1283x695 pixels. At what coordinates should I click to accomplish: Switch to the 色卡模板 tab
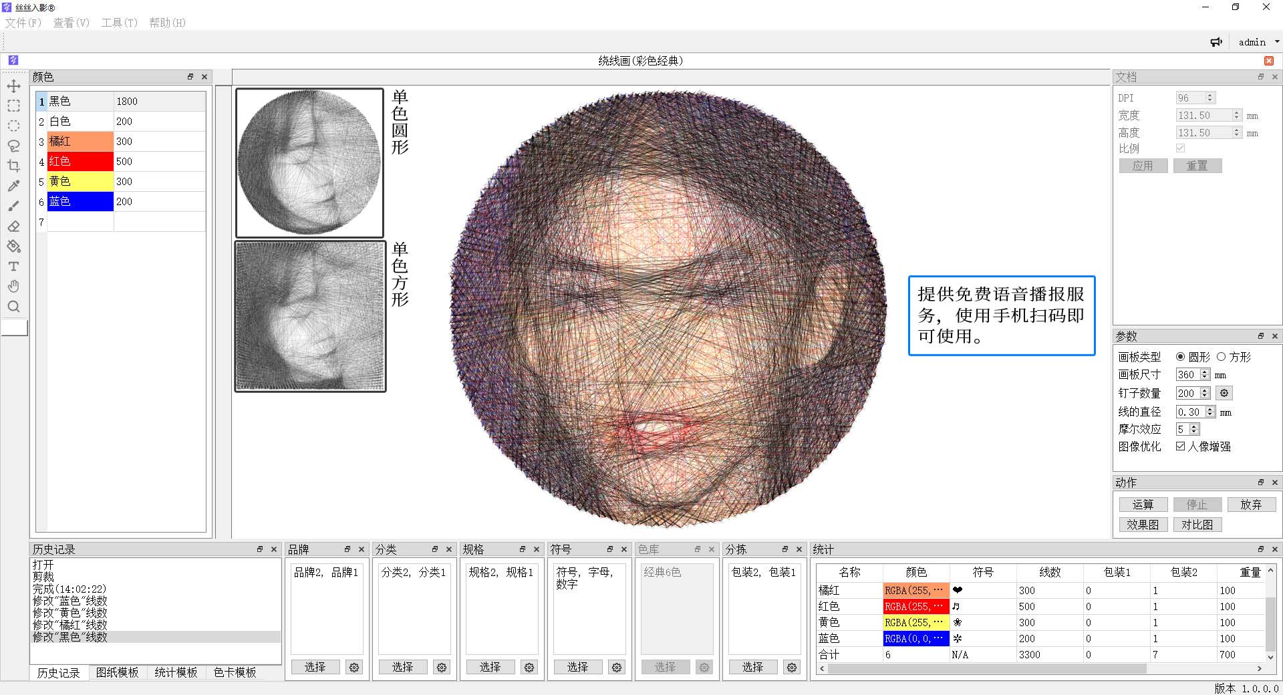(x=234, y=673)
